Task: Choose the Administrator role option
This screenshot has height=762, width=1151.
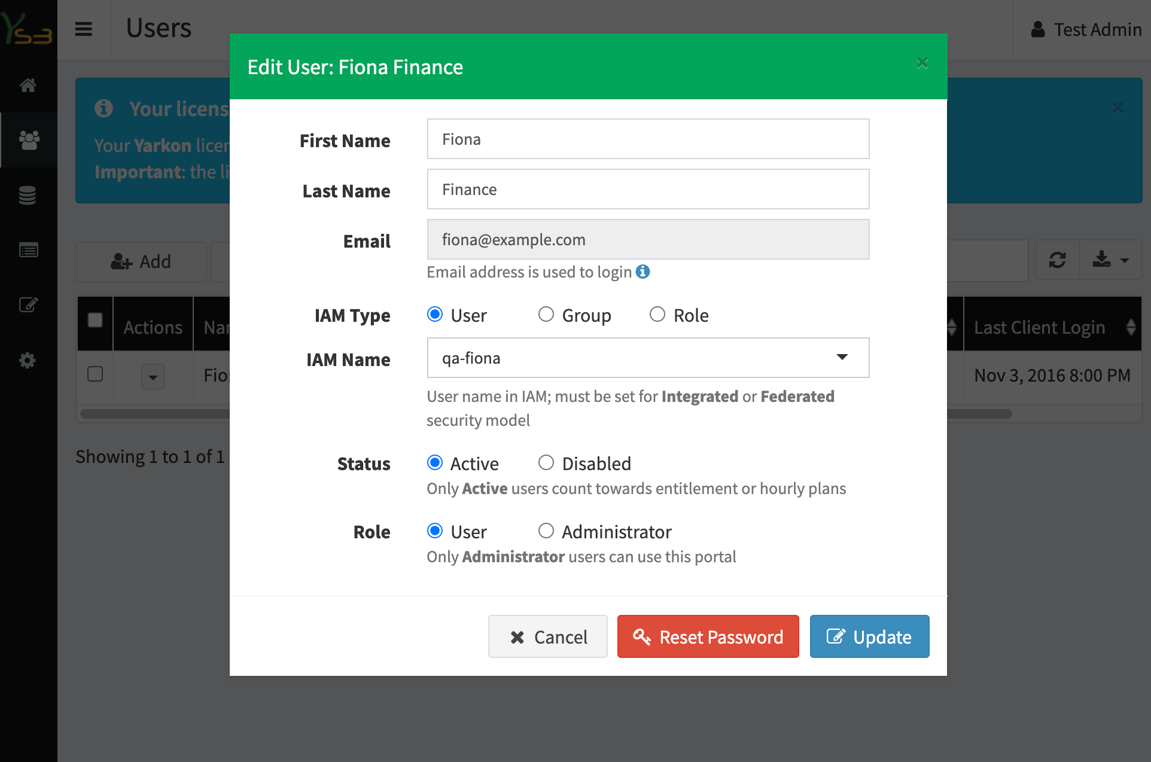Action: point(546,531)
